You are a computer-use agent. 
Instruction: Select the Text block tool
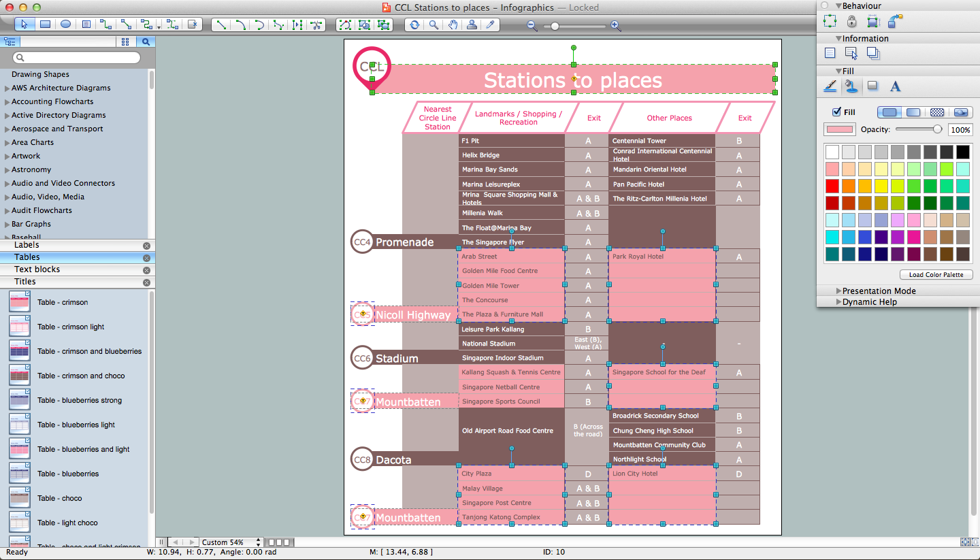click(86, 24)
